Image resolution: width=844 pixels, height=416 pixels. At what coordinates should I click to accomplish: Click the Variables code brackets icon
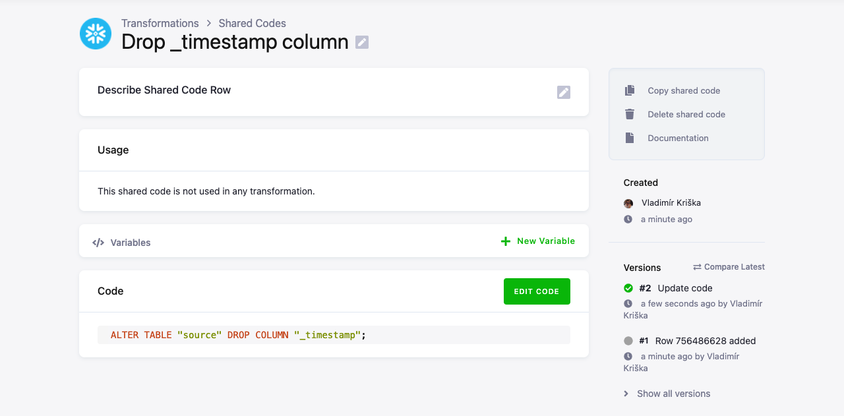point(98,243)
